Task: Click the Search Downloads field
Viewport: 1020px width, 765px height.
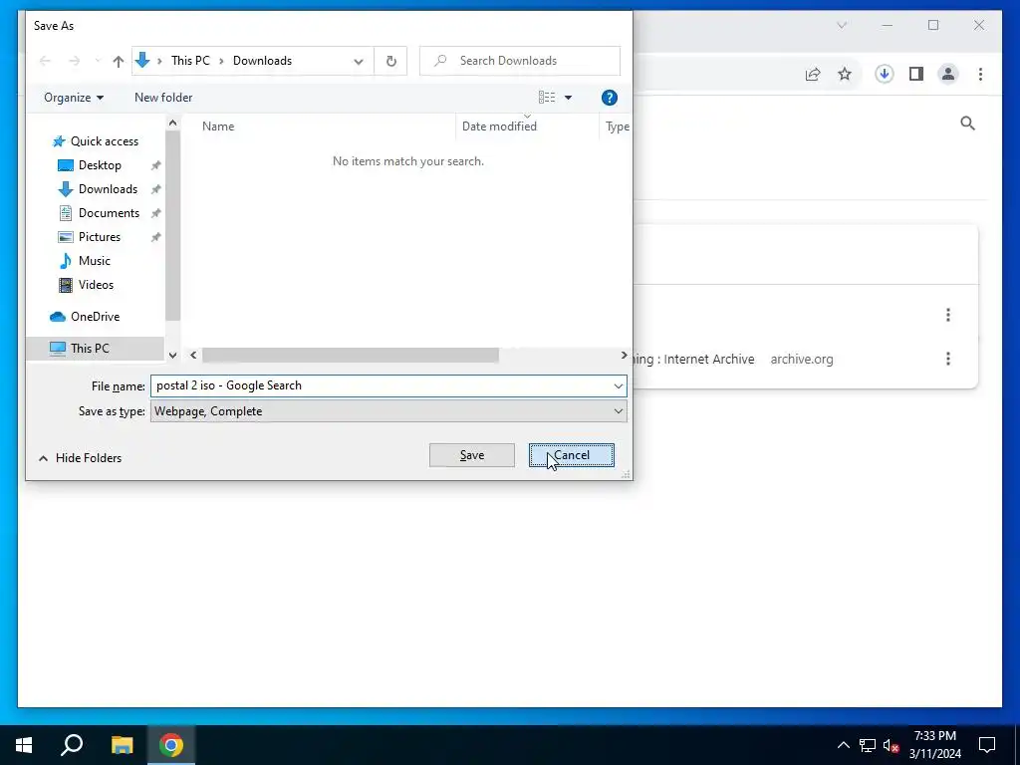Action: click(520, 61)
